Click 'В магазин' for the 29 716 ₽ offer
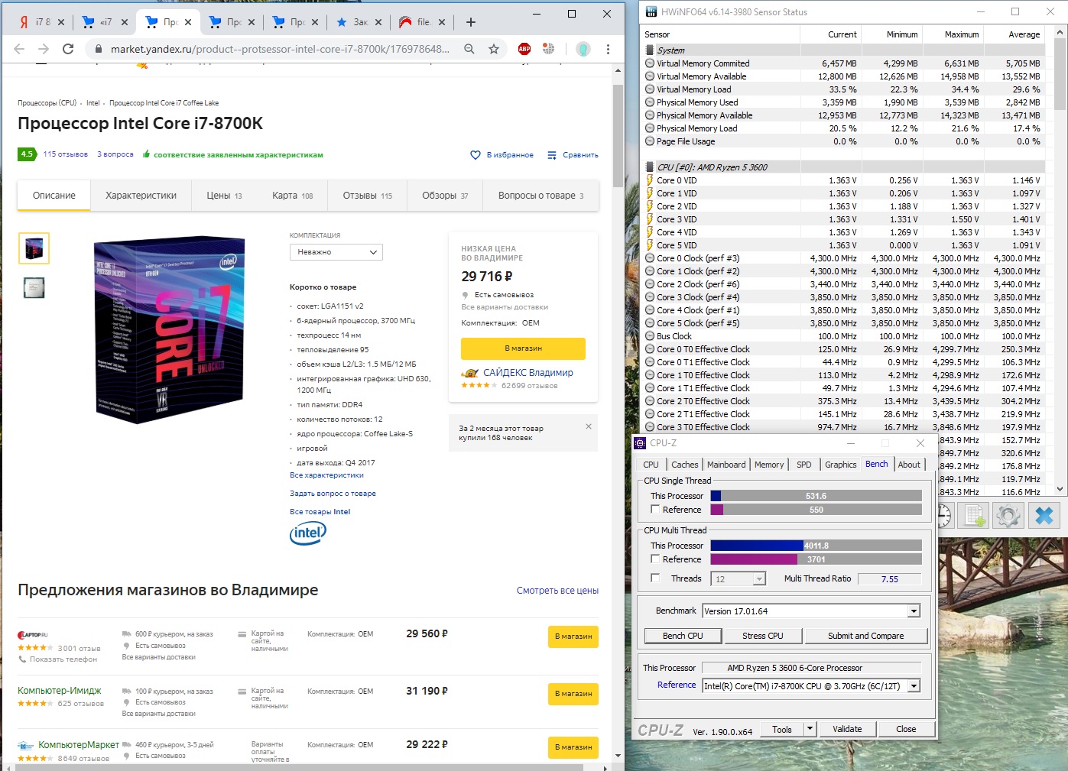This screenshot has height=771, width=1068. click(523, 348)
